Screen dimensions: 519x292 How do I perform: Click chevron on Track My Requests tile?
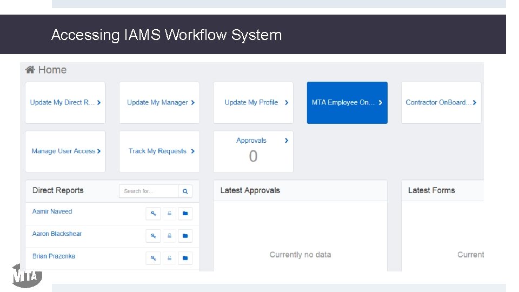pyautogui.click(x=192, y=151)
